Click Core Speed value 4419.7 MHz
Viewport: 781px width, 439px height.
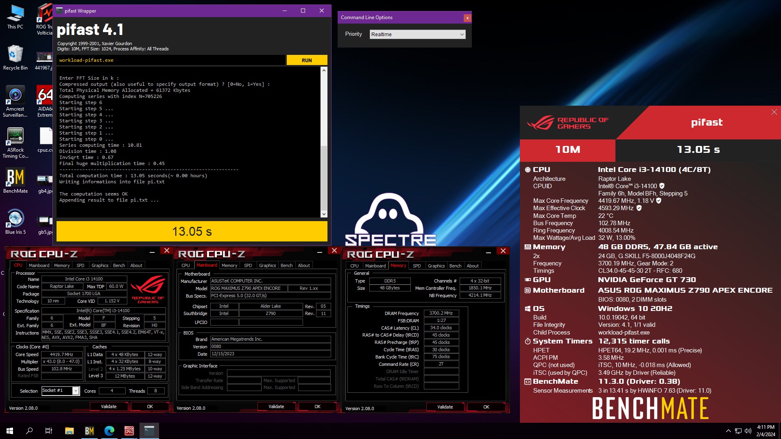click(62, 354)
